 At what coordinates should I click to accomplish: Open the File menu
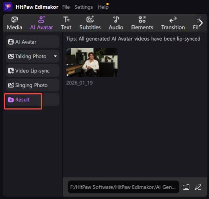tap(66, 7)
